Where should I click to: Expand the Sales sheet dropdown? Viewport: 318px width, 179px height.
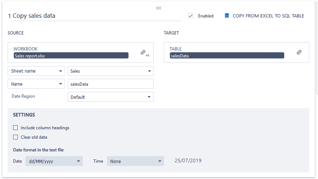[x=110, y=71]
